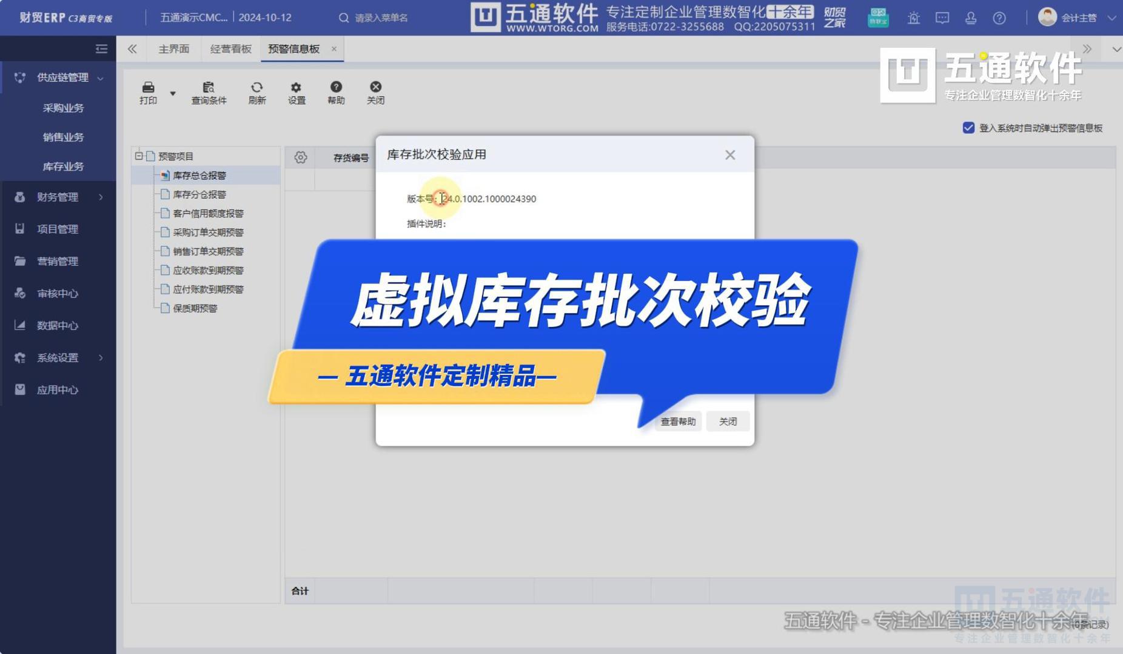This screenshot has height=654, width=1123.
Task: Select 销售订单交期预警 tree item
Action: click(208, 251)
